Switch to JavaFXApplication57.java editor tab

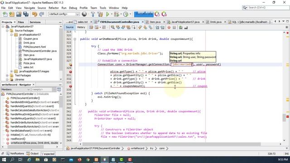point(185,22)
